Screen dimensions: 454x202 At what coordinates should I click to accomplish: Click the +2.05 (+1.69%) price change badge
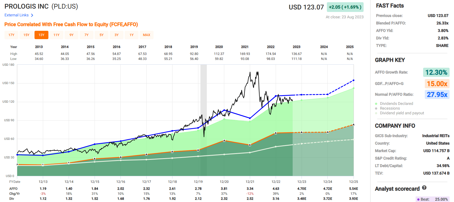click(x=345, y=7)
